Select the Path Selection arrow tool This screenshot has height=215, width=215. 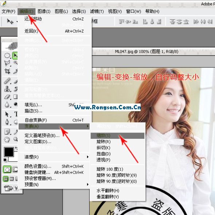click(7, 114)
